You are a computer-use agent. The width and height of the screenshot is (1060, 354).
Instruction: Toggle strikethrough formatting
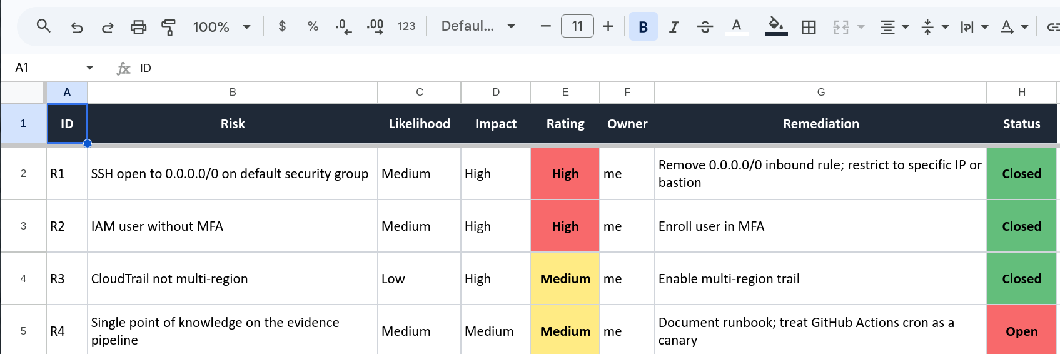click(x=705, y=27)
